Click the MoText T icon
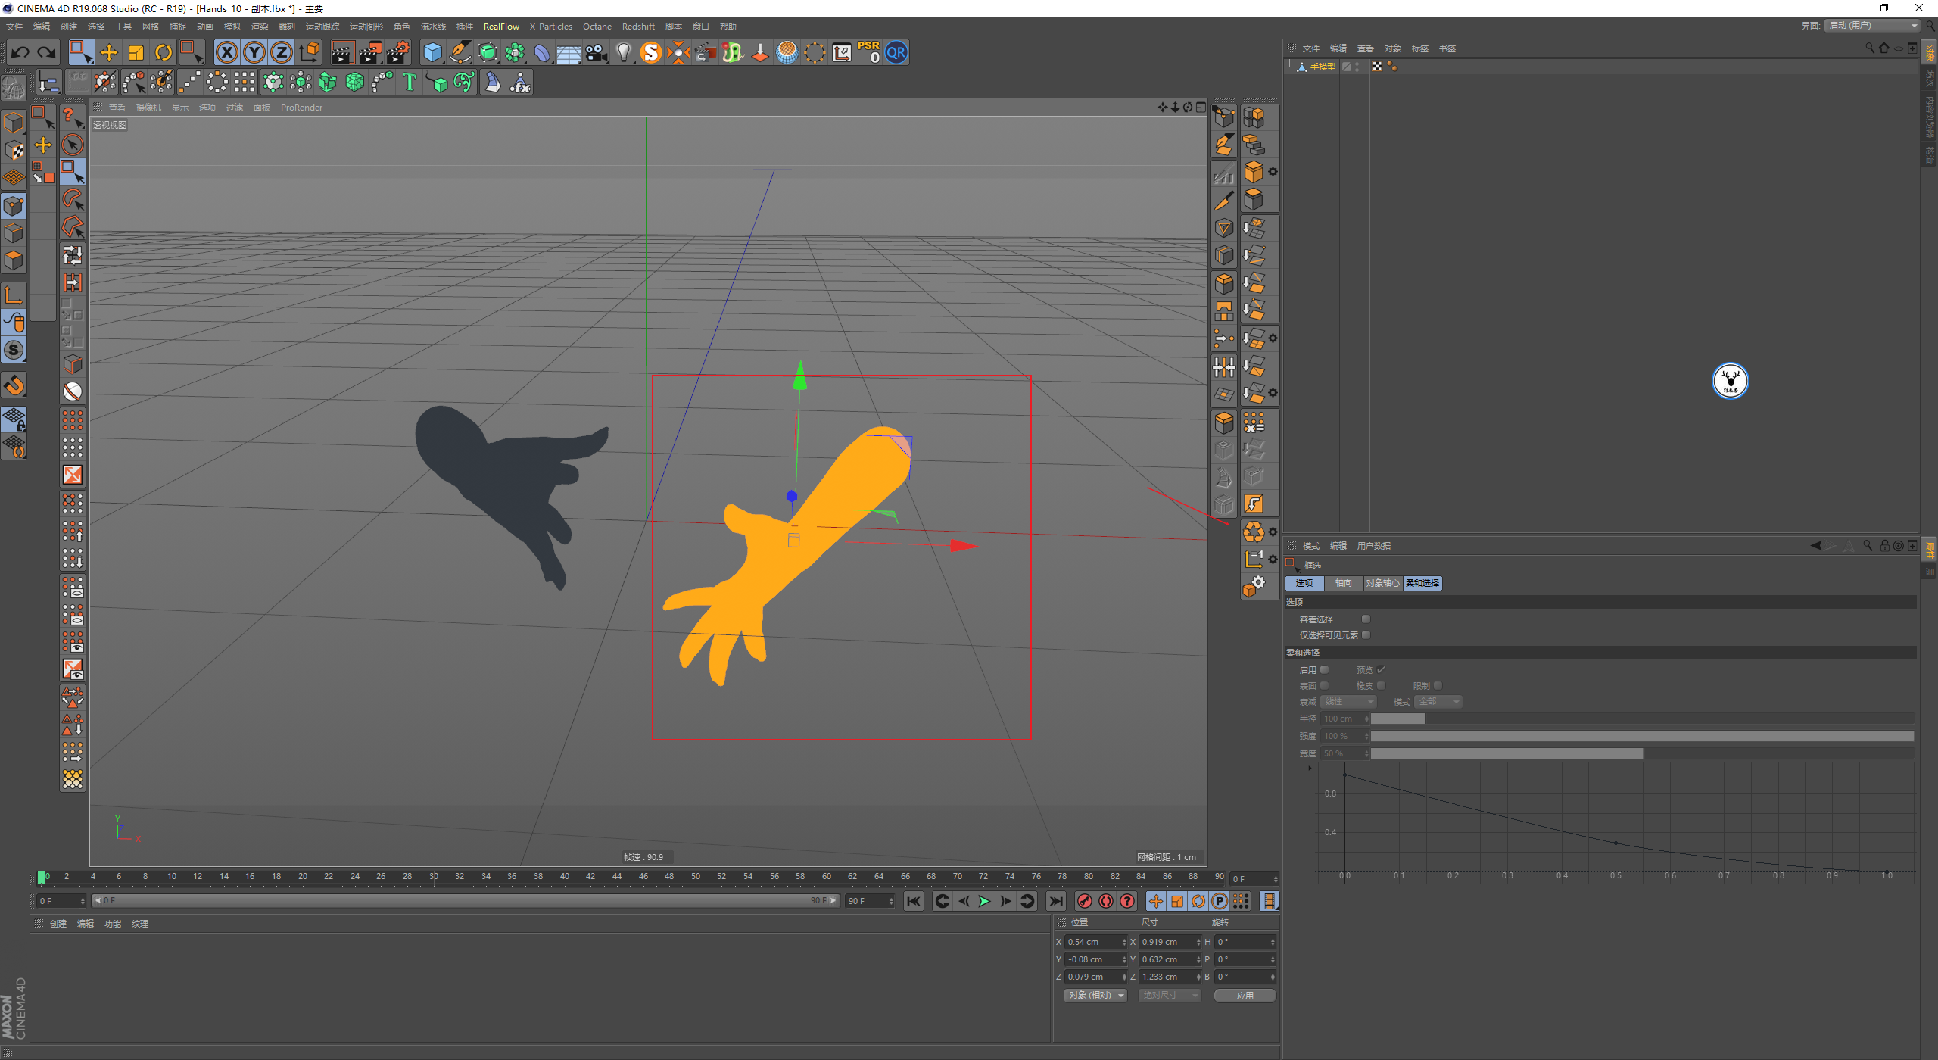The image size is (1938, 1060). pyautogui.click(x=410, y=82)
